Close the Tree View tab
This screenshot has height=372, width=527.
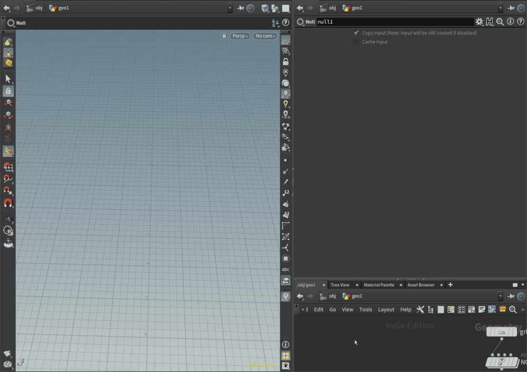tap(357, 285)
